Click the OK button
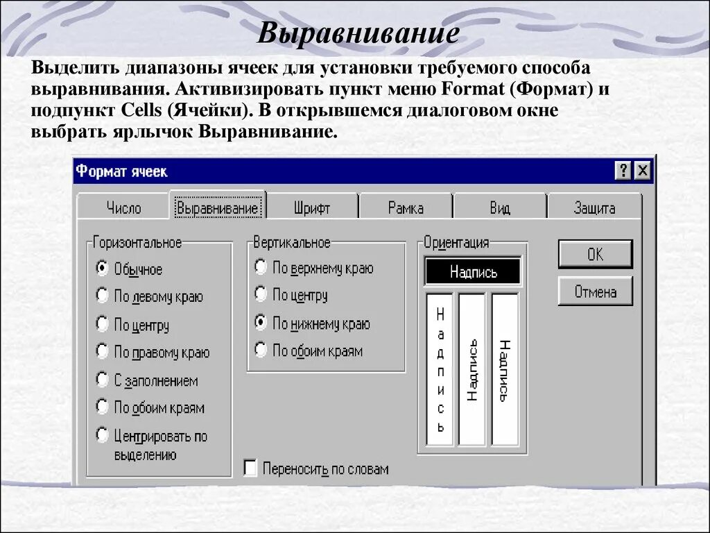 coord(595,254)
